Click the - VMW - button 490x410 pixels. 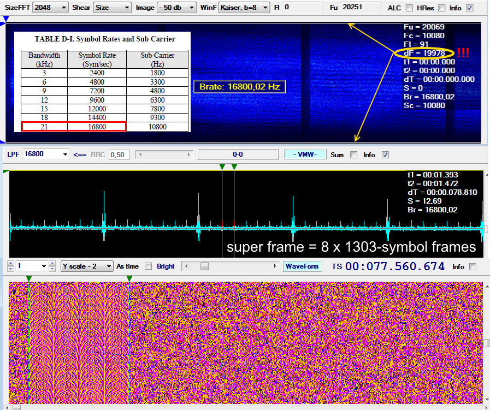(305, 155)
